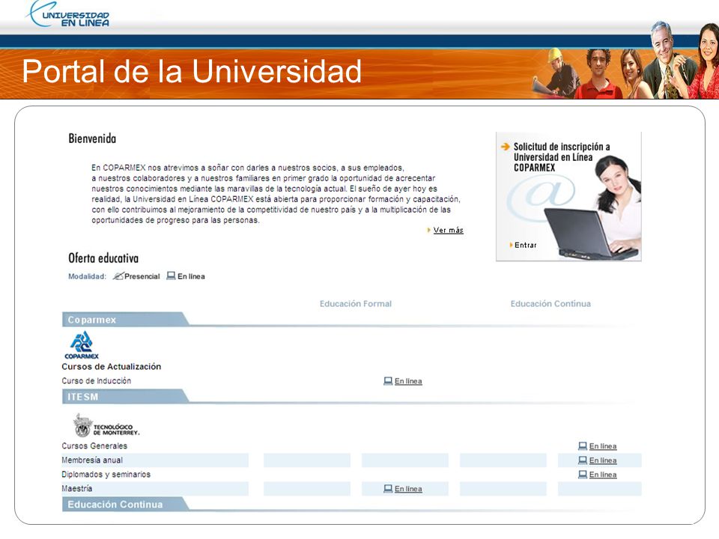719x539 pixels.
Task: Open 'En línea' link for Curso de Inducción
Action: coord(408,381)
